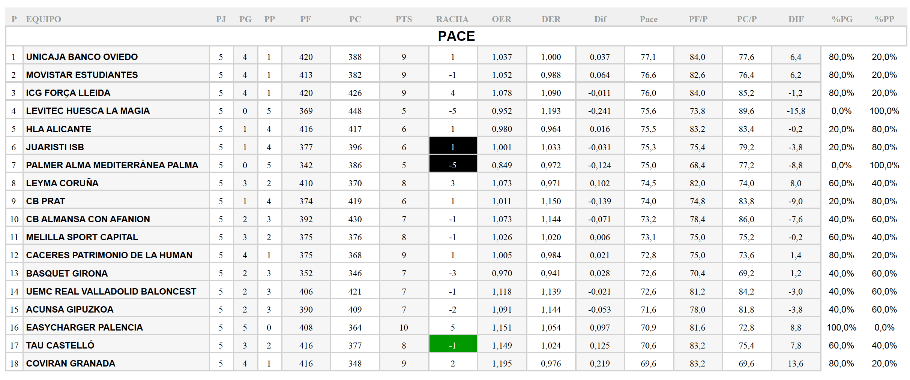Select the MOVISTAR ESTUDIANTES team name
The width and height of the screenshot is (910, 380).
tap(82, 75)
